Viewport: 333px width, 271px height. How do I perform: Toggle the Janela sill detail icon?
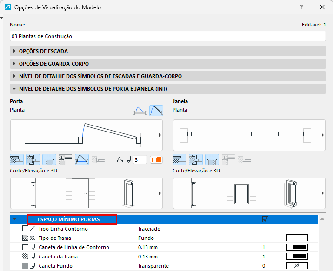[212, 159]
